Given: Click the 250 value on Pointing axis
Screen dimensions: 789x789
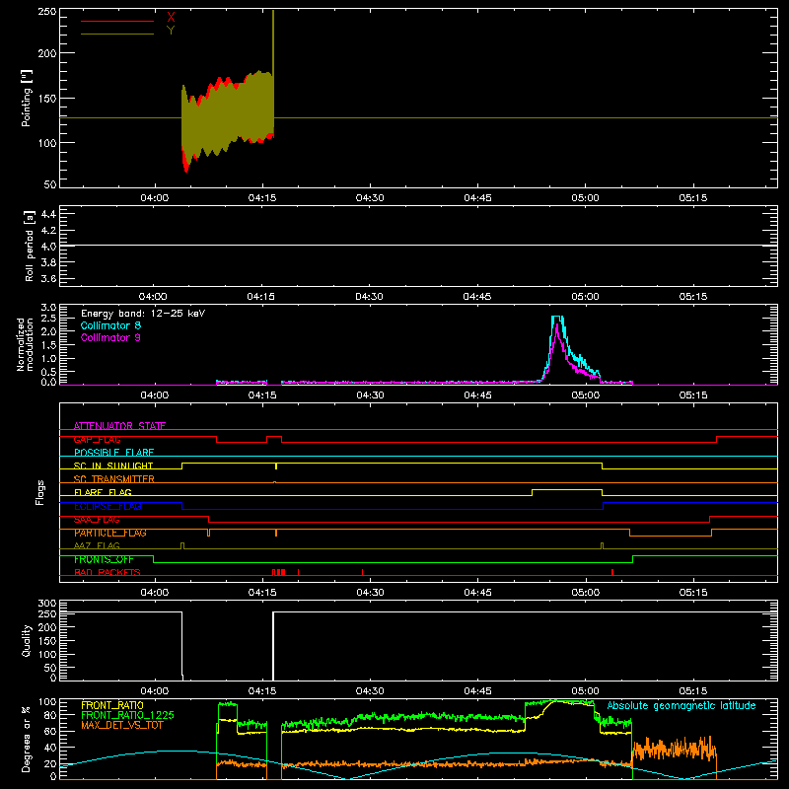Looking at the screenshot, I should click(46, 12).
